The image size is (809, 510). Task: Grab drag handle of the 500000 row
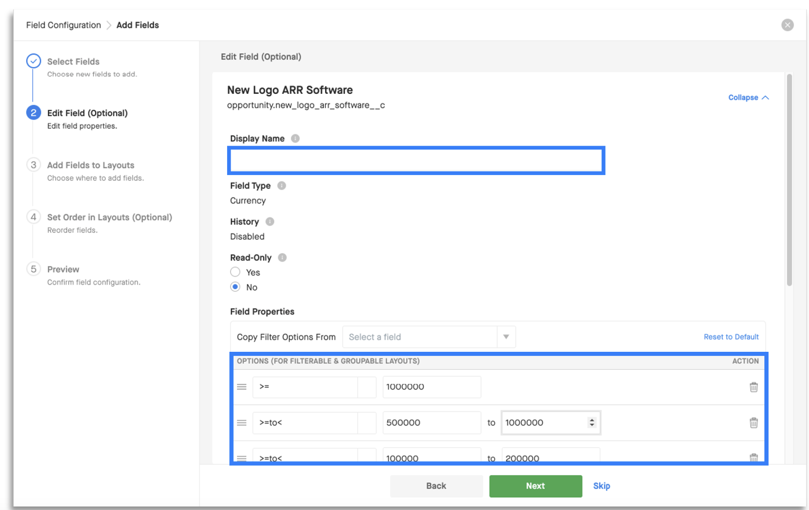242,423
